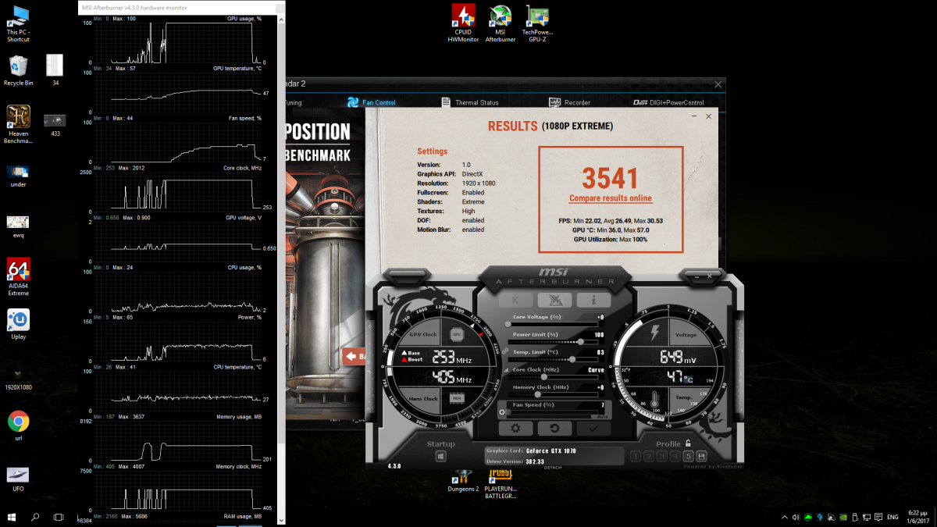Open This PC shortcut on the desktop

tap(18, 23)
